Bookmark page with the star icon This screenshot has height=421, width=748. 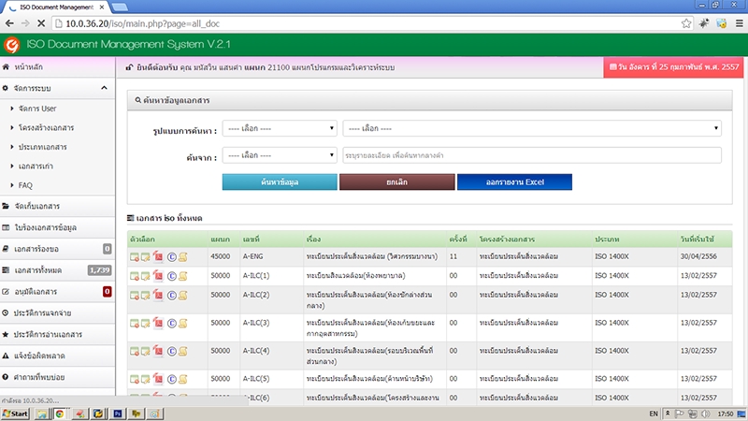coord(686,23)
